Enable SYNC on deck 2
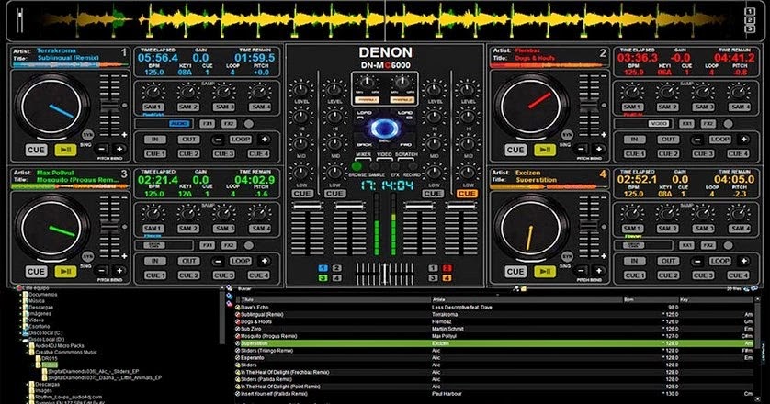This screenshot has width=770, height=404. tap(567, 135)
